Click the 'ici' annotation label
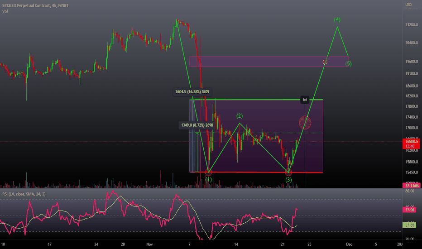422x249 pixels. pos(305,100)
